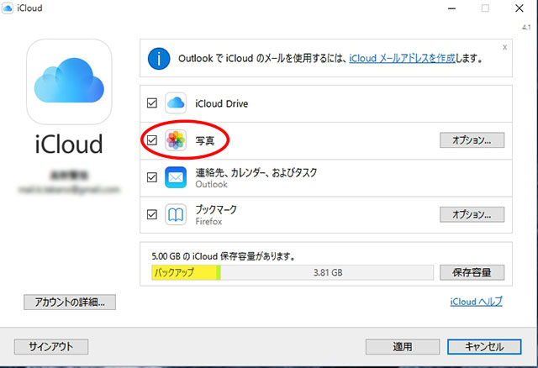Image resolution: width=538 pixels, height=368 pixels.
Task: Click the サインアウト button
Action: (51, 347)
